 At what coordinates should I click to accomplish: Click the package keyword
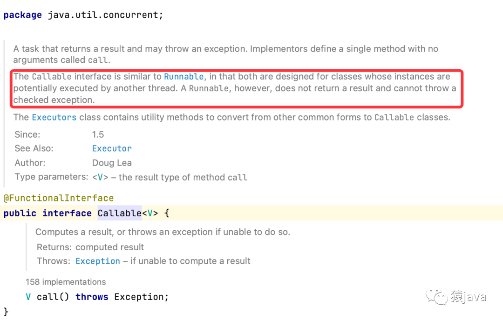click(x=23, y=15)
